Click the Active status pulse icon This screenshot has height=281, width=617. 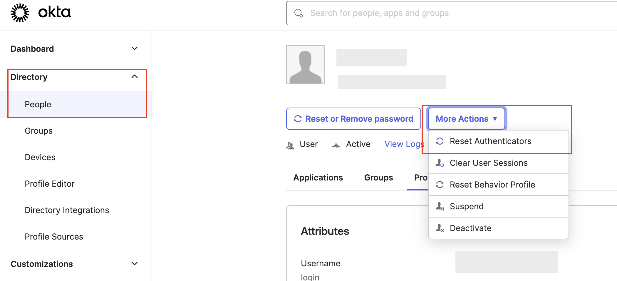[x=336, y=145]
